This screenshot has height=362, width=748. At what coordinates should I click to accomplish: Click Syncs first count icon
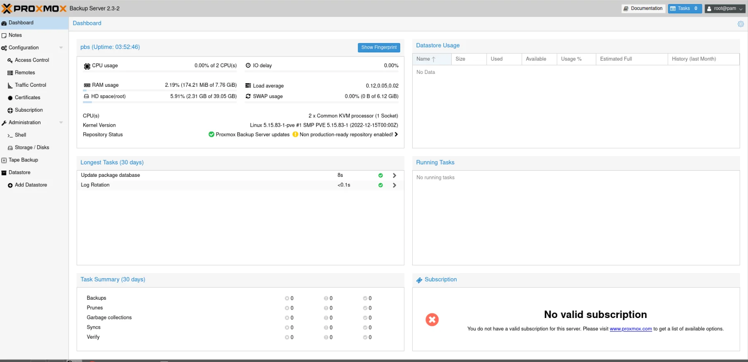coord(287,328)
